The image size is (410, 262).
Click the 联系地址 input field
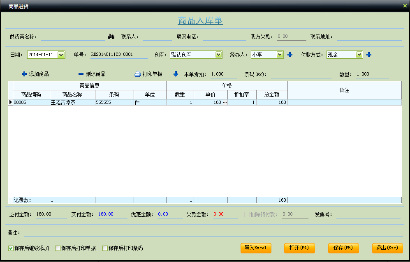pyautogui.click(x=369, y=37)
